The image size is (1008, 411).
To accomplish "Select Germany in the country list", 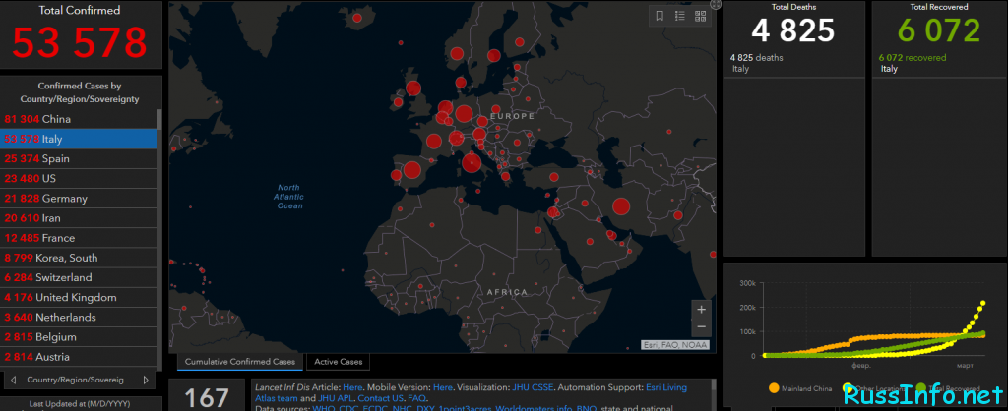I will pyautogui.click(x=79, y=199).
